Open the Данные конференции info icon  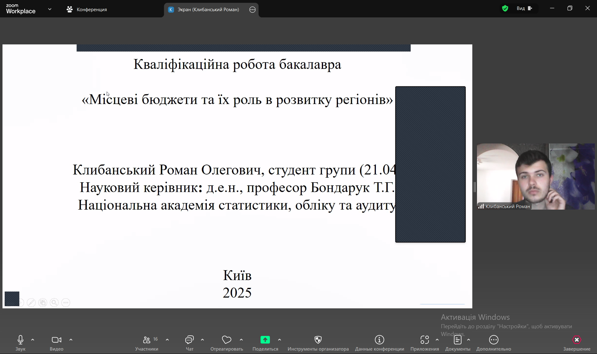coord(379,340)
